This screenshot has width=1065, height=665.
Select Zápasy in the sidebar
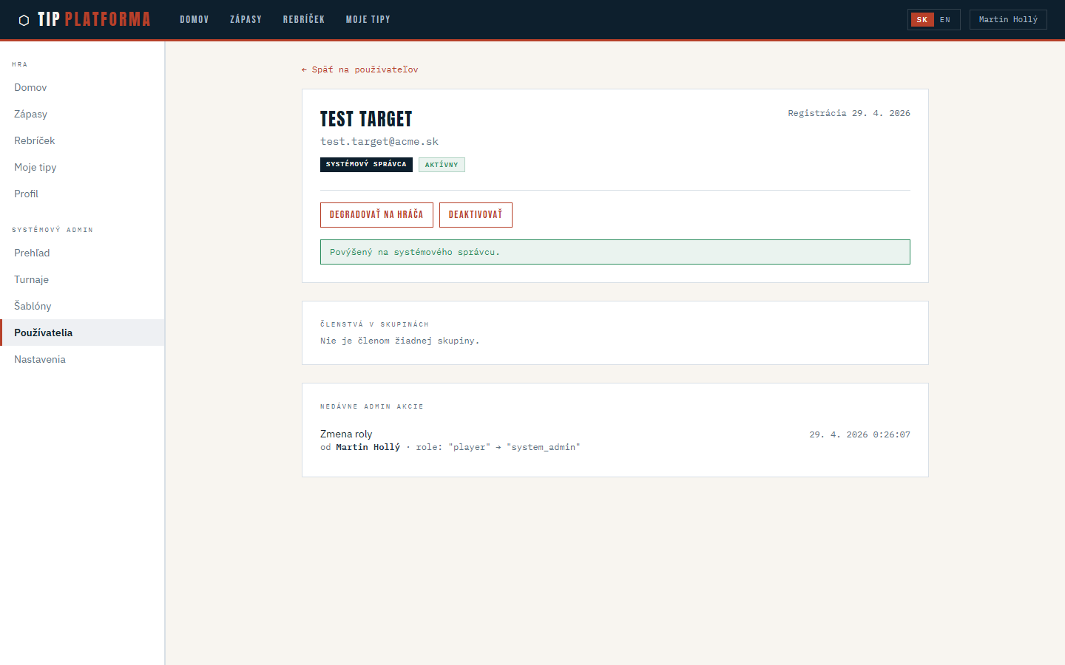tap(30, 114)
